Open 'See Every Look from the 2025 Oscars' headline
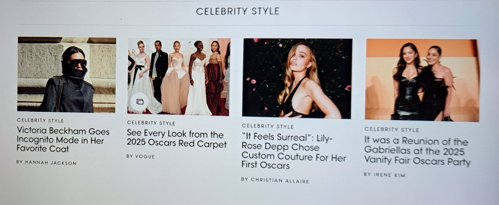 (x=176, y=139)
